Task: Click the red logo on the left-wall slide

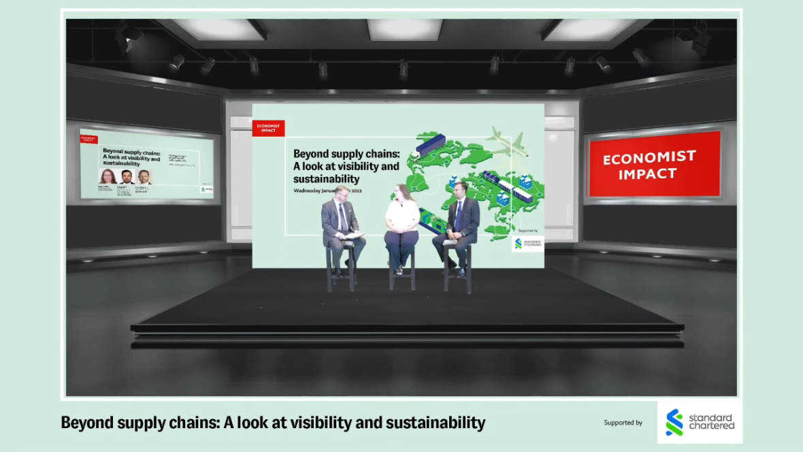Action: point(88,139)
